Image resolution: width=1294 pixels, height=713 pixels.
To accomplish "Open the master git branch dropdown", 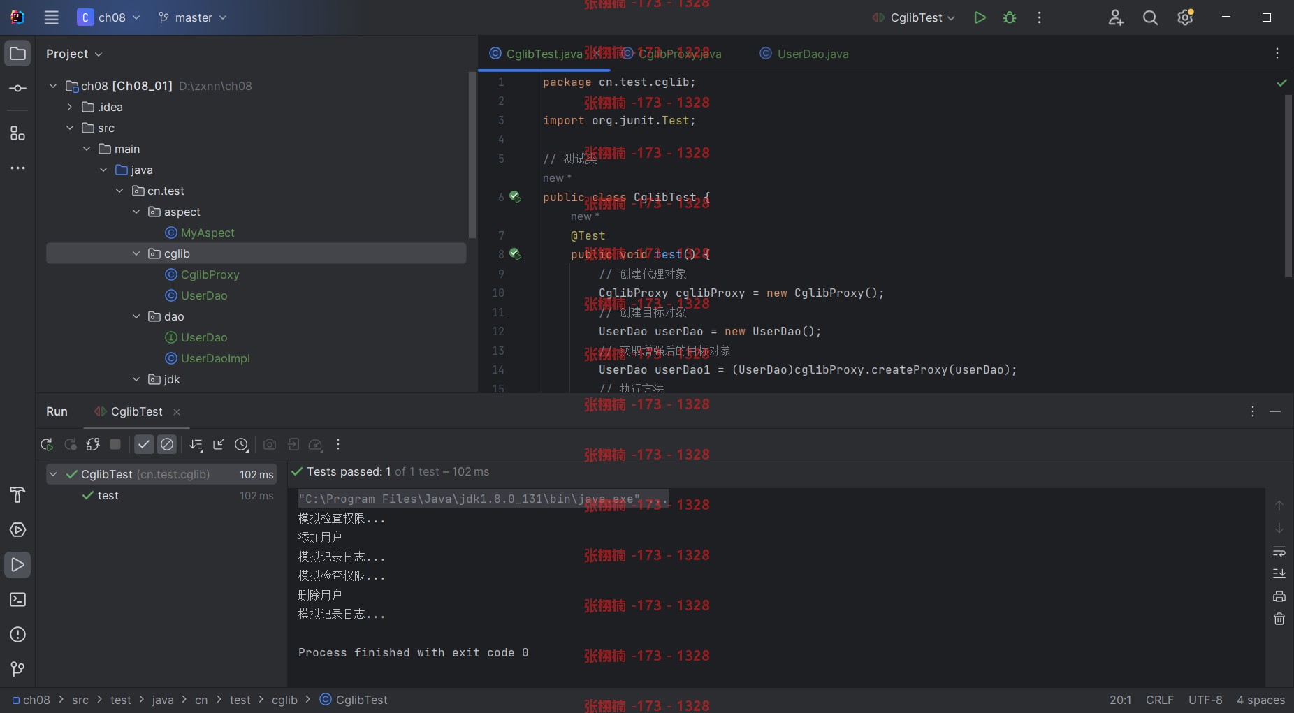I will click(x=192, y=17).
